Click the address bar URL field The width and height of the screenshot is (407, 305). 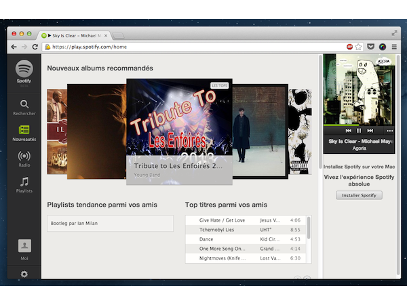[x=195, y=47]
